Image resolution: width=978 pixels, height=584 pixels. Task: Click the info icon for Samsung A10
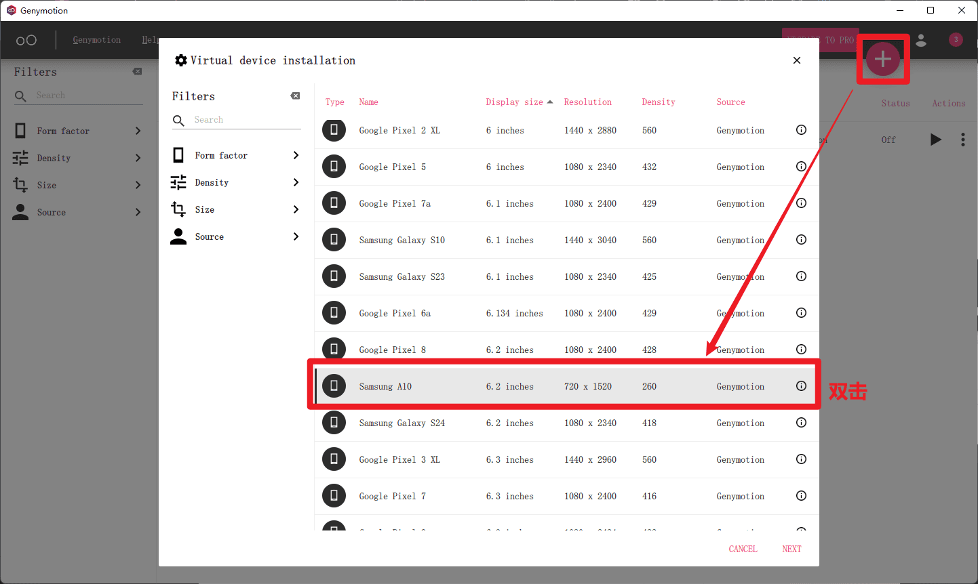pos(801,386)
